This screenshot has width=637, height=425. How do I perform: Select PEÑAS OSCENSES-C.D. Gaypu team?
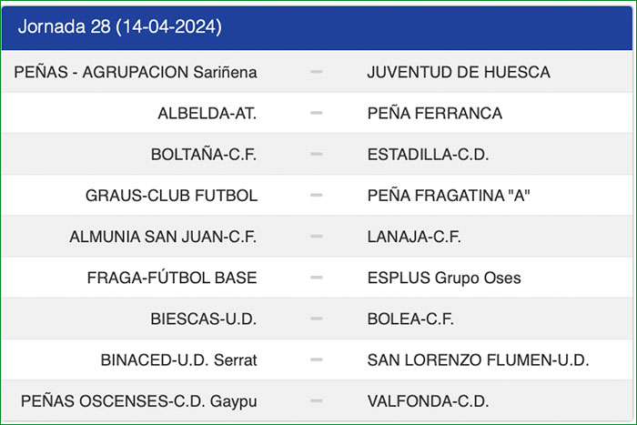(138, 400)
